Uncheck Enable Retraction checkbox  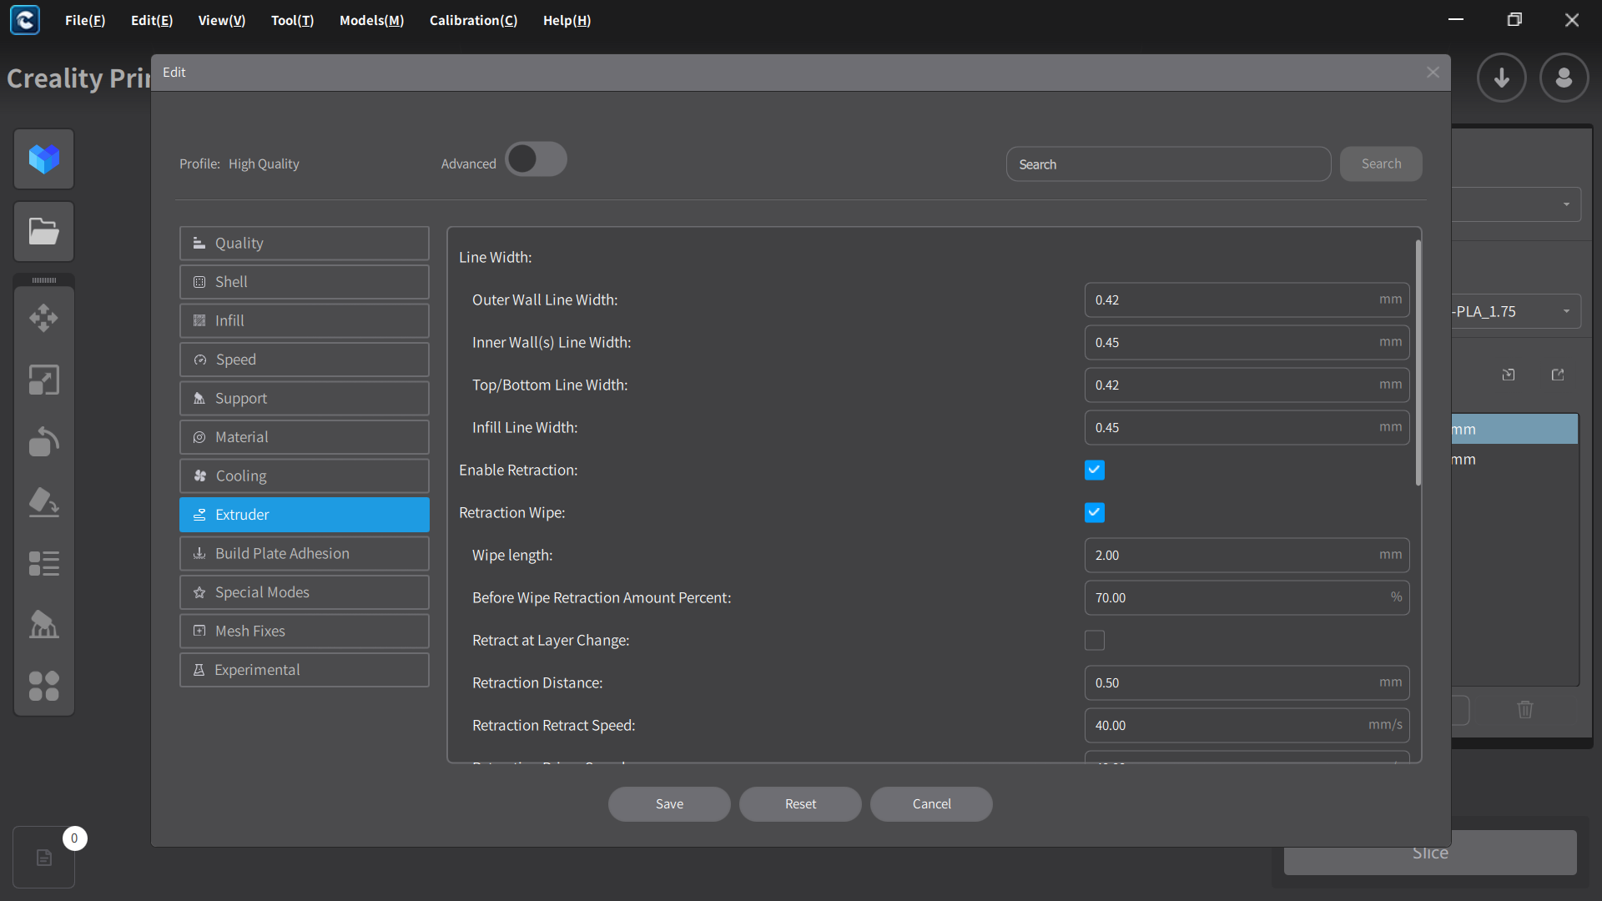coord(1095,470)
